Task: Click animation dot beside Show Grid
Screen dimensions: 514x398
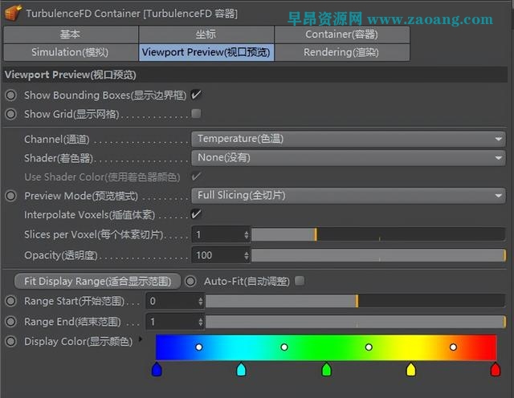Action: tap(10, 114)
